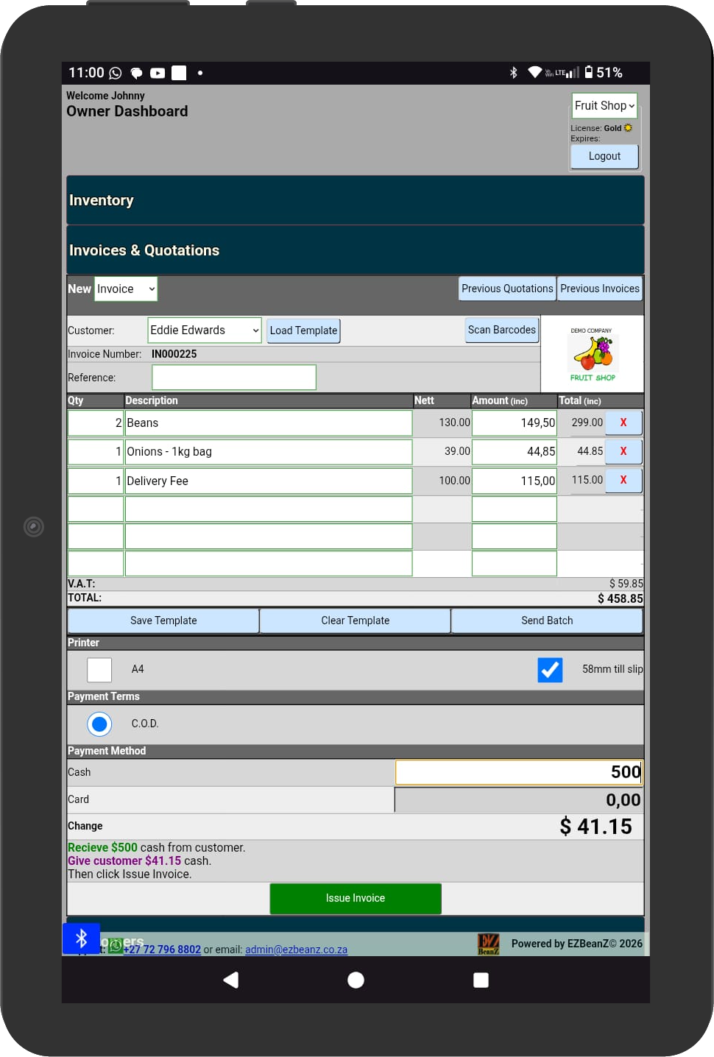Click the Beans nett value 130.00
The height and width of the screenshot is (1057, 714).
pyautogui.click(x=454, y=423)
